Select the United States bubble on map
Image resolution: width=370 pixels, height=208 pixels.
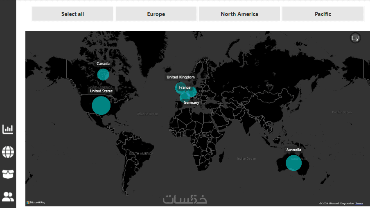(101, 105)
